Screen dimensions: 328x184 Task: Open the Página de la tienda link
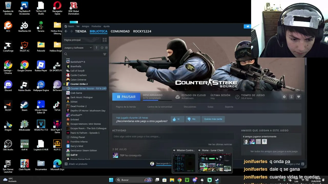tap(126, 107)
